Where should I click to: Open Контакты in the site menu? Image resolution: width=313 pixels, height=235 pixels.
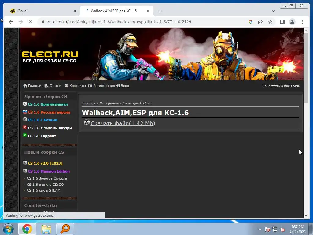77,86
